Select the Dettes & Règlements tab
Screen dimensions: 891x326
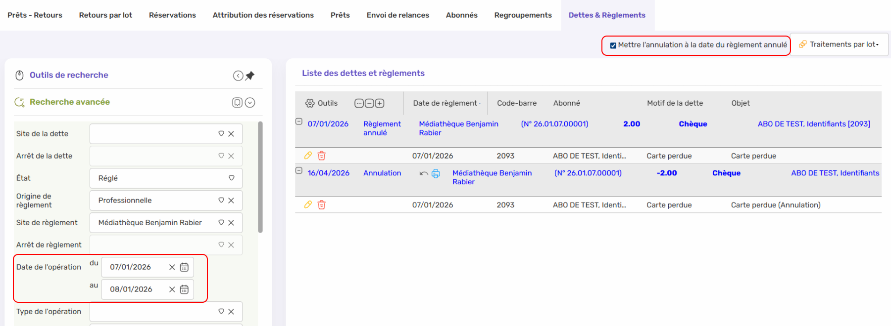607,15
